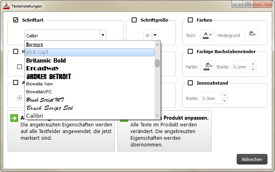Click the Calibri font combo box field
The height and width of the screenshot is (172, 275).
click(x=62, y=35)
